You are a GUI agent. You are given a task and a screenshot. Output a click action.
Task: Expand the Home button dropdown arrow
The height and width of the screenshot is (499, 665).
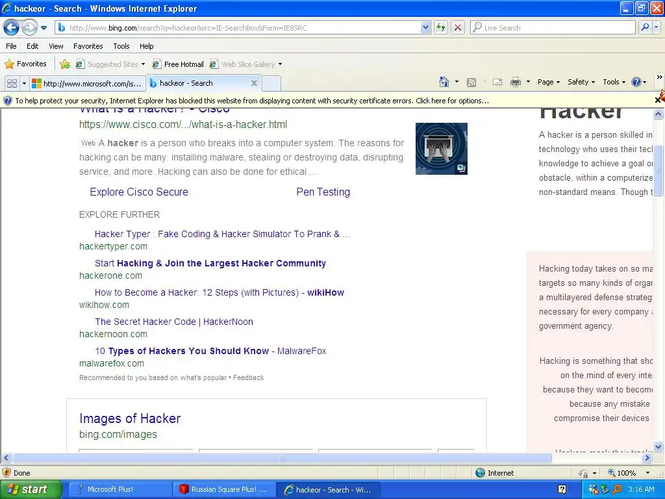point(457,81)
